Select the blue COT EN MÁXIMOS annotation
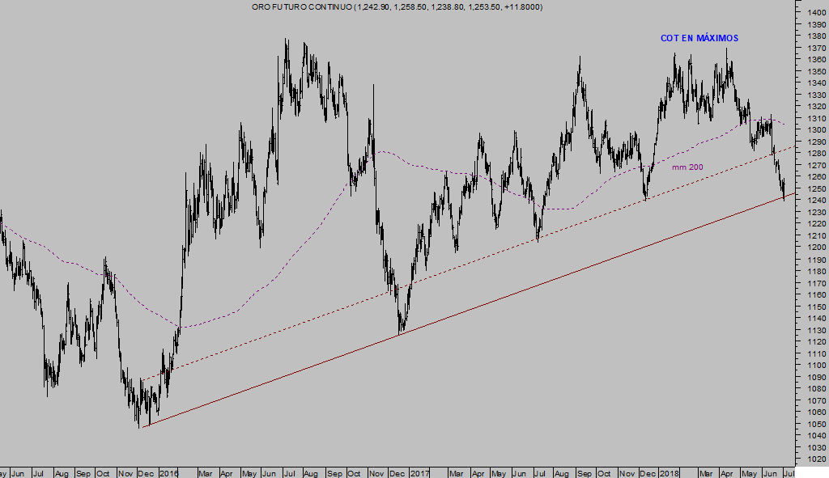 click(x=699, y=38)
